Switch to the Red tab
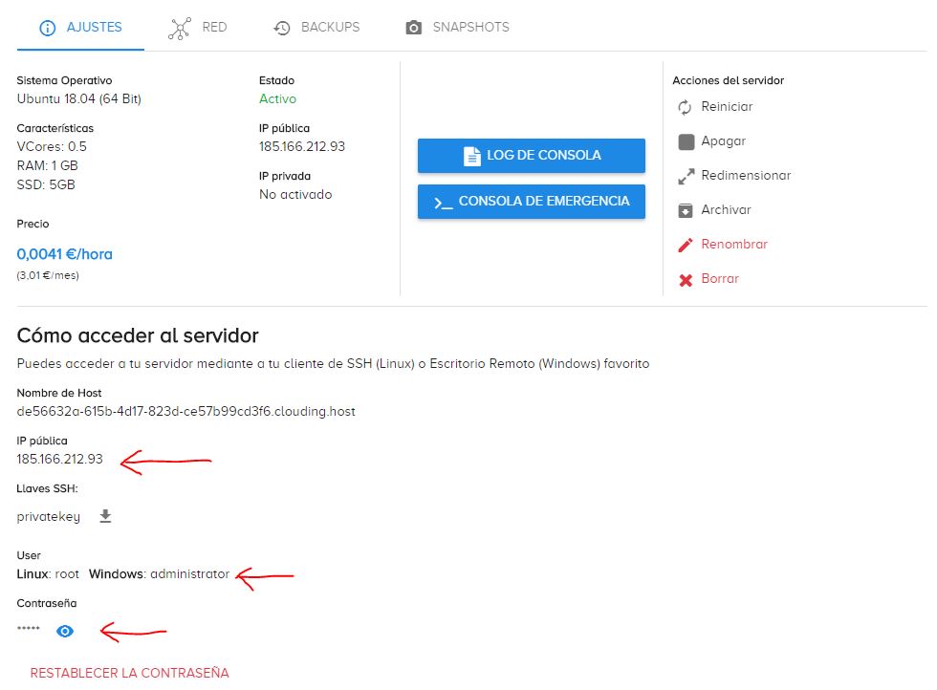The height and width of the screenshot is (690, 937). point(198,28)
